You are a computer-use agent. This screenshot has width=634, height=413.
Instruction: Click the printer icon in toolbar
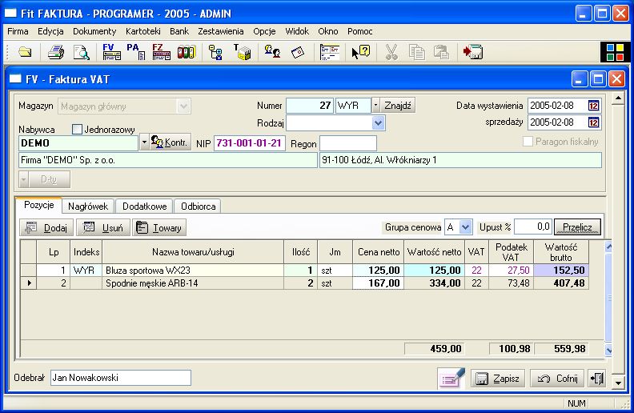click(56, 52)
